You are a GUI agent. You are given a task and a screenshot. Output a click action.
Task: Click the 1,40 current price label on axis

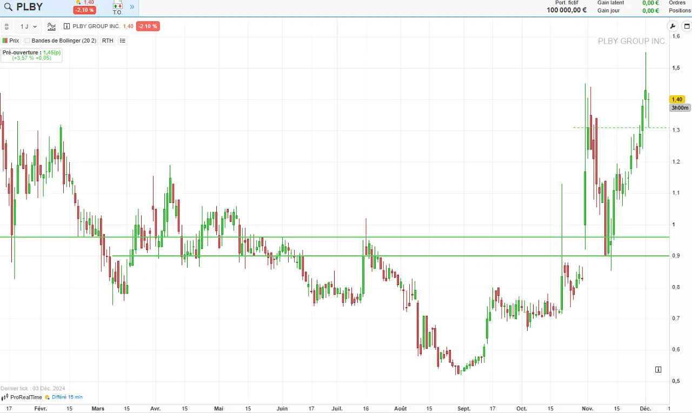click(677, 99)
